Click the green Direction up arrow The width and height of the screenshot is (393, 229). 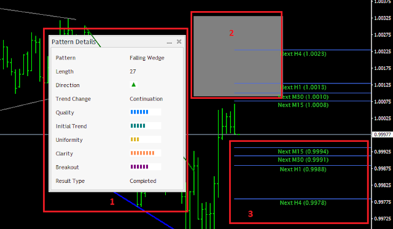(134, 85)
